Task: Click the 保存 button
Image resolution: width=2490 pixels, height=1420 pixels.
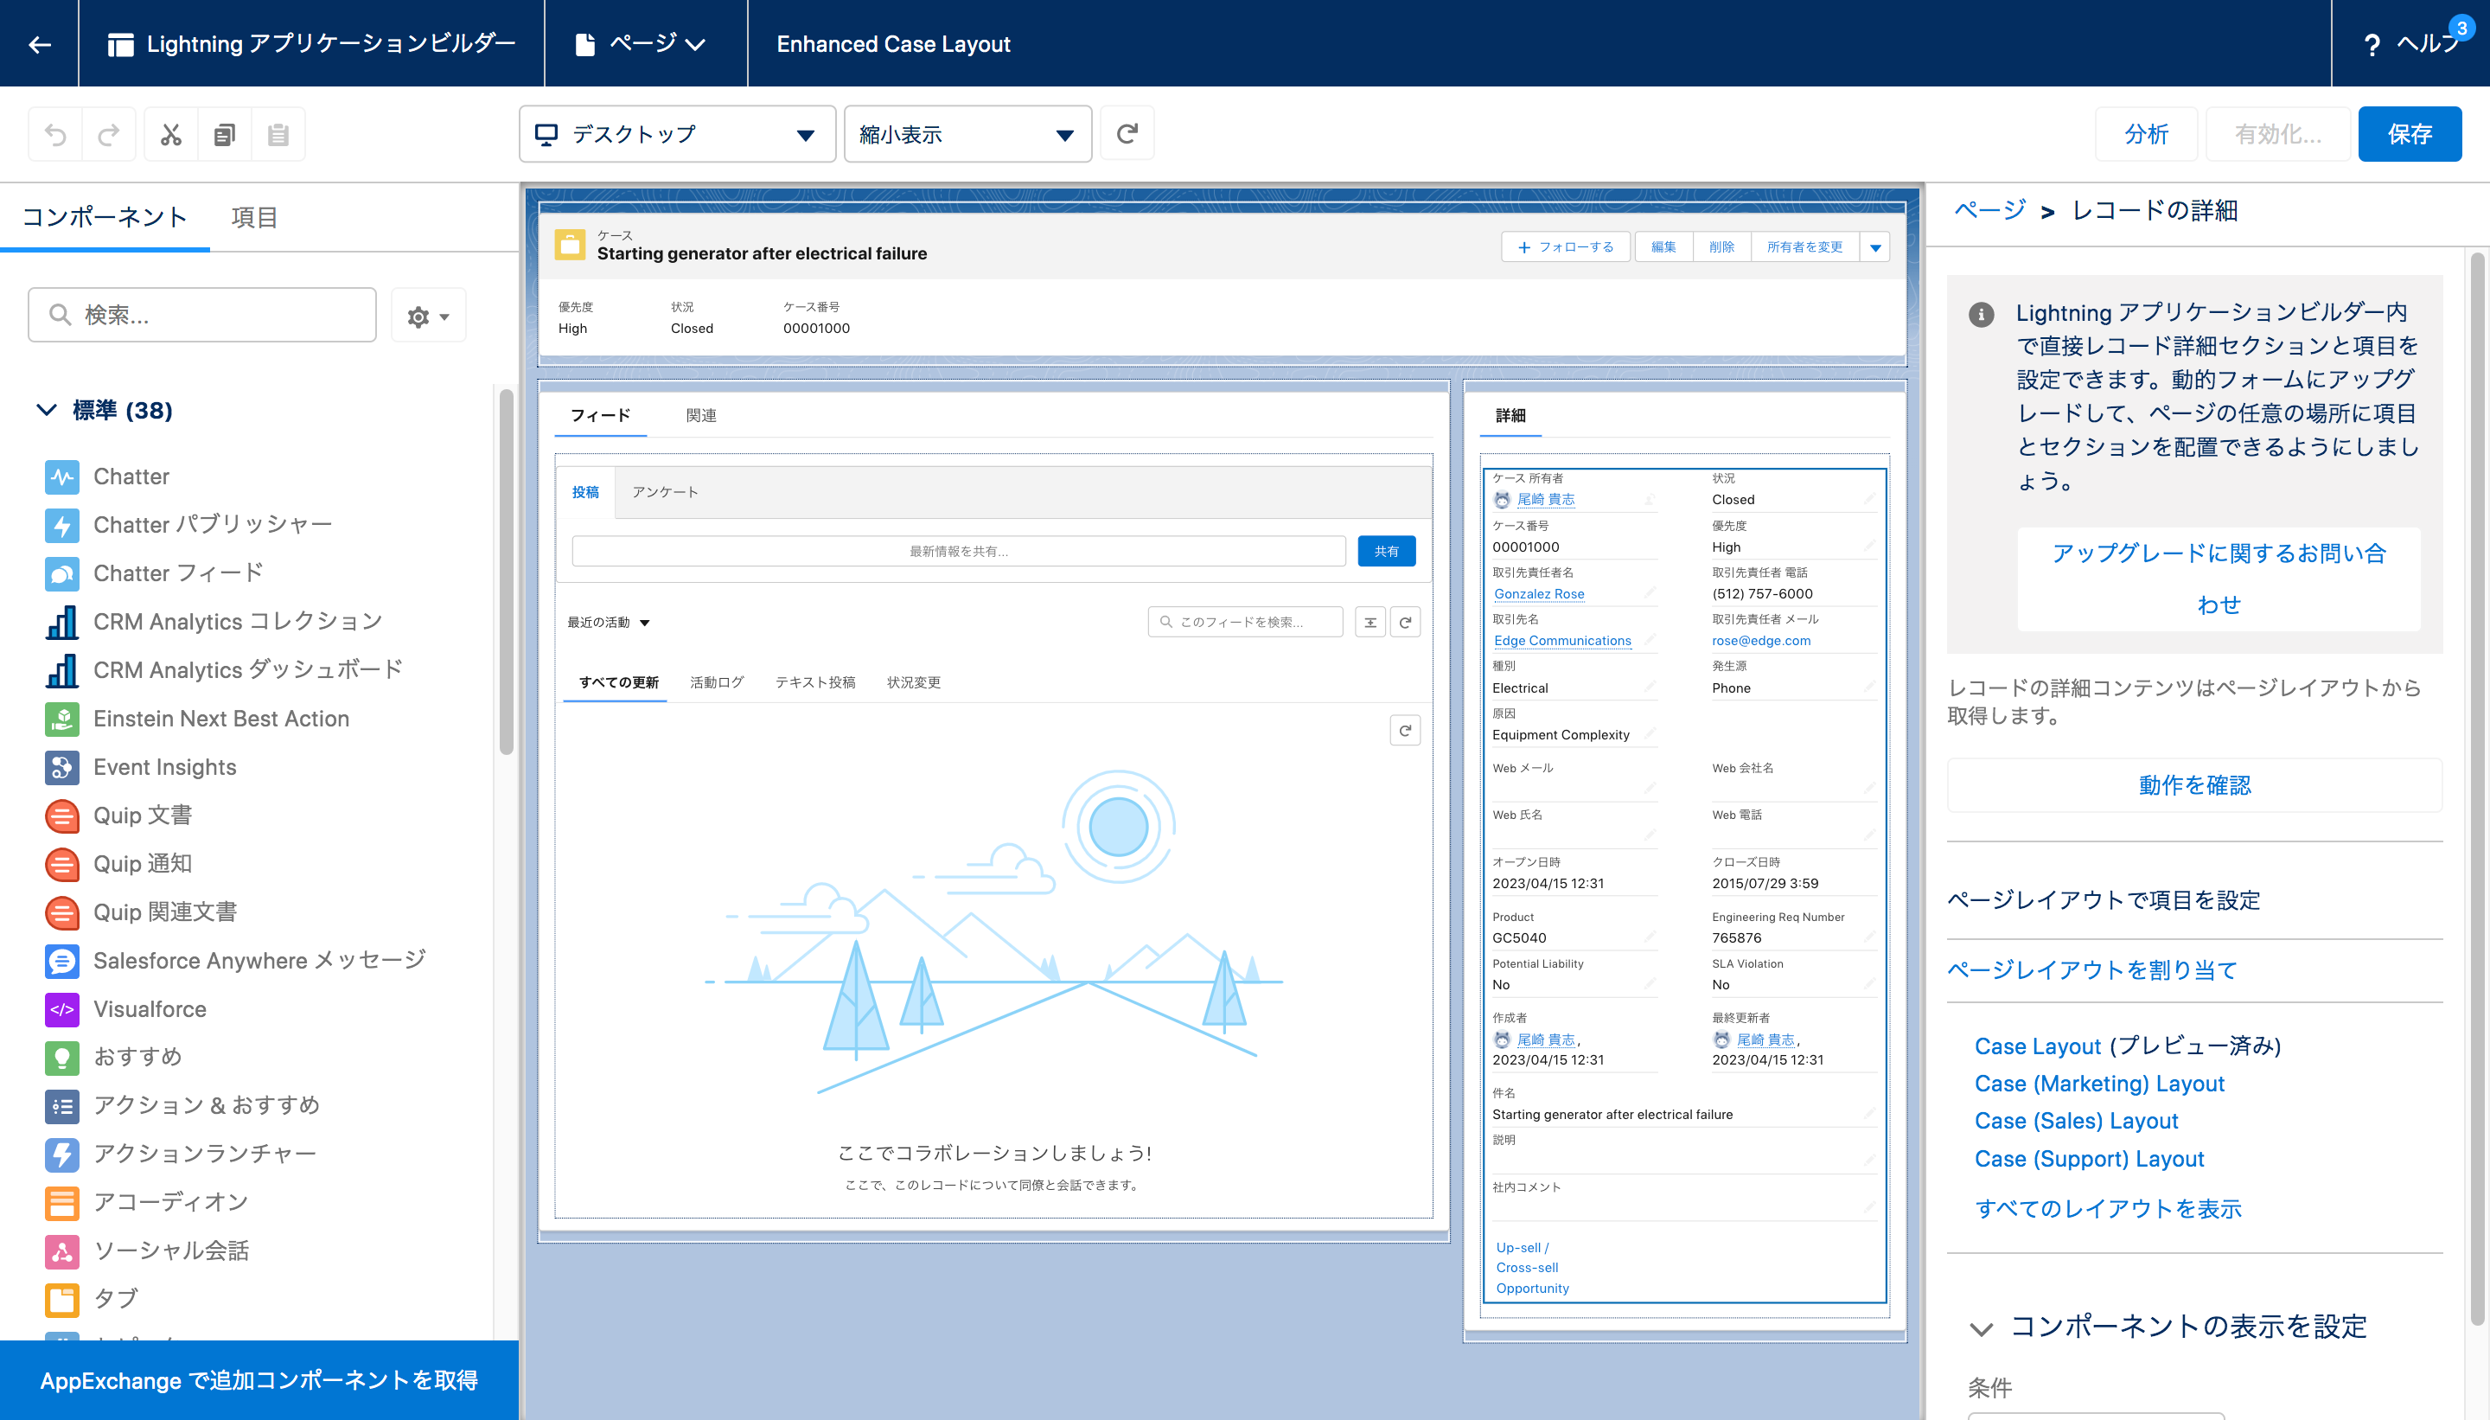Action: click(x=2409, y=135)
